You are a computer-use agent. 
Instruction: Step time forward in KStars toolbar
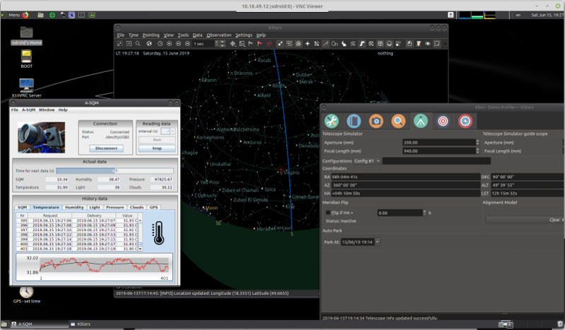coord(187,44)
